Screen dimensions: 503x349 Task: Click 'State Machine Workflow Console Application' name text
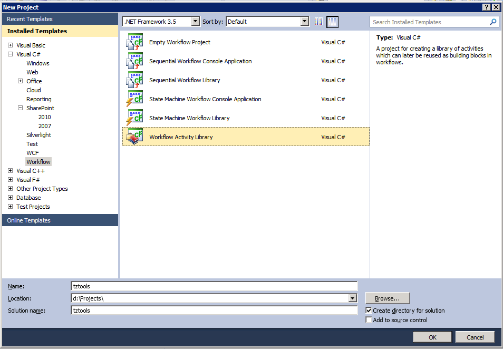[205, 99]
